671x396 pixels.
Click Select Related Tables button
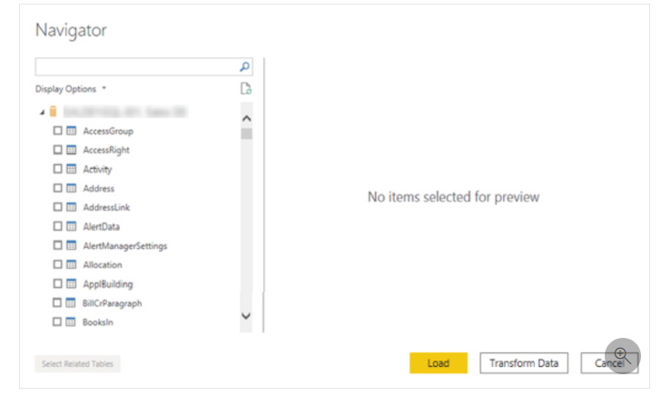77,364
